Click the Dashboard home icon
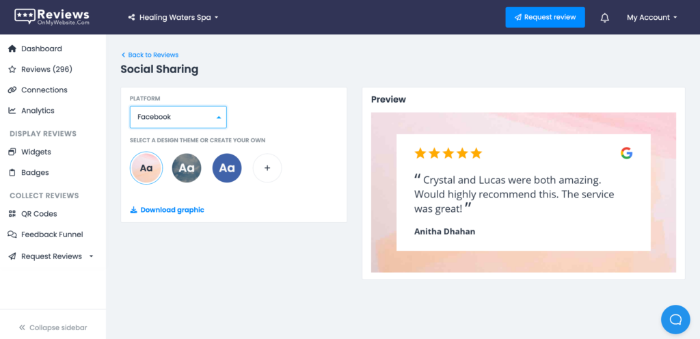The width and height of the screenshot is (700, 339). click(x=12, y=49)
